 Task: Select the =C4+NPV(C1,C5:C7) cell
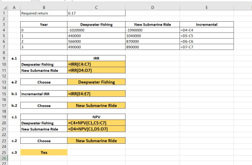tap(96, 123)
